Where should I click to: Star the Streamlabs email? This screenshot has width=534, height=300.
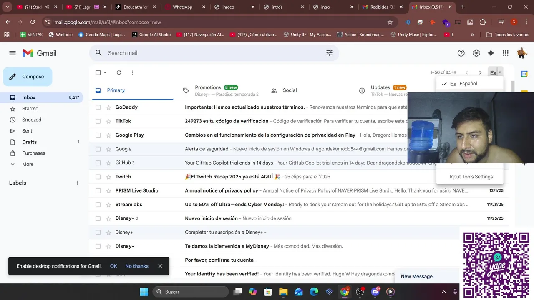tap(109, 205)
